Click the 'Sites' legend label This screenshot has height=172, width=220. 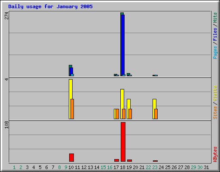coord(215,113)
